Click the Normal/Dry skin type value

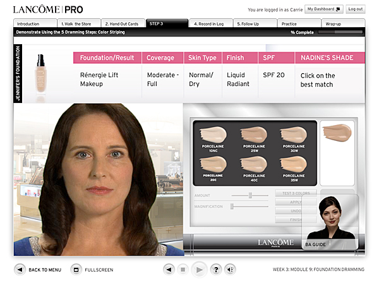pos(201,80)
